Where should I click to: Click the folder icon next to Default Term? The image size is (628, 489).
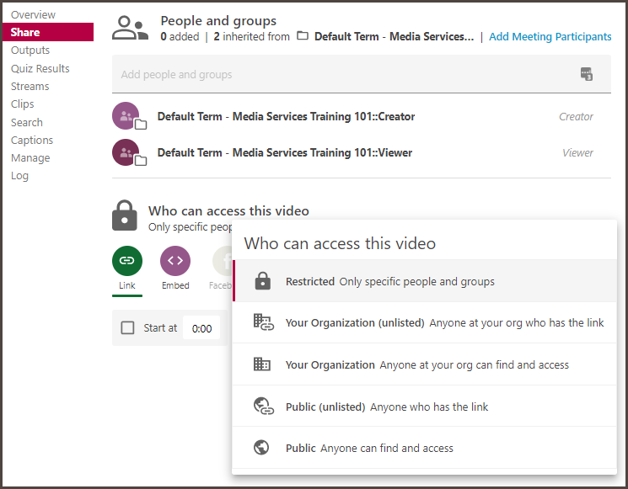coord(303,37)
